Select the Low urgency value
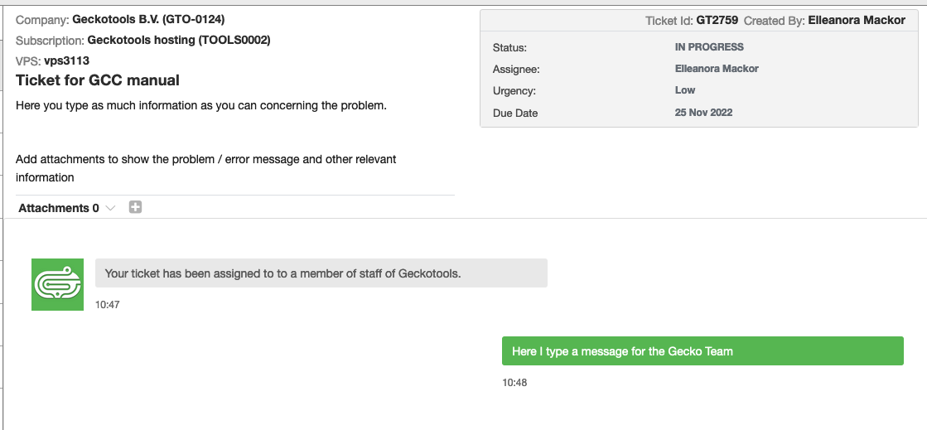Viewport: 927px width, 430px height. pyautogui.click(x=685, y=90)
